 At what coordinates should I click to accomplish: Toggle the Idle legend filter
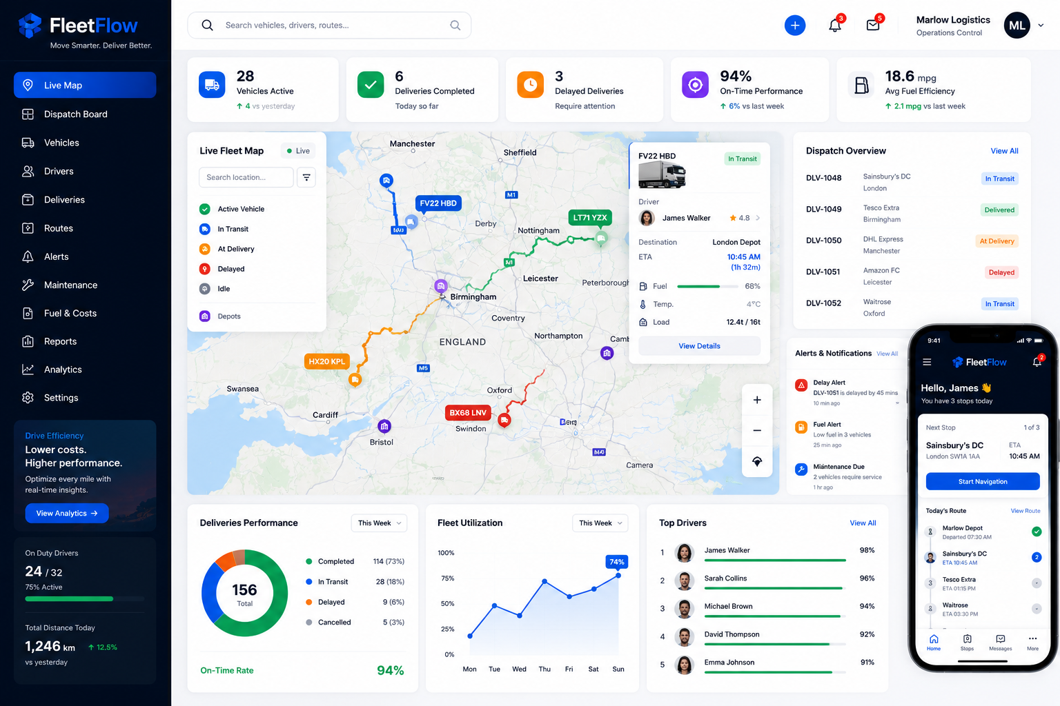coord(215,289)
